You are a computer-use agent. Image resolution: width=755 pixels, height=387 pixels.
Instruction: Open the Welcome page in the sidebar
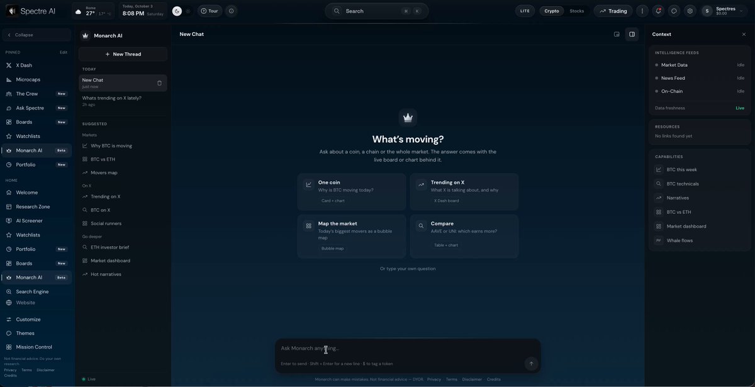pyautogui.click(x=37, y=193)
